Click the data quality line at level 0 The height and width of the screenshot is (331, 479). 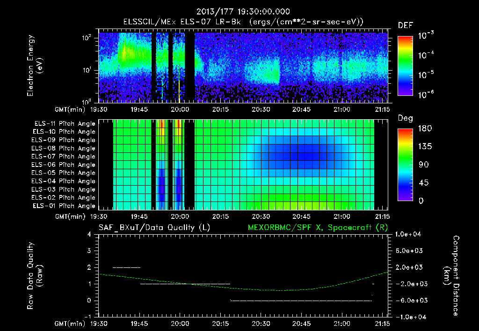301,301
